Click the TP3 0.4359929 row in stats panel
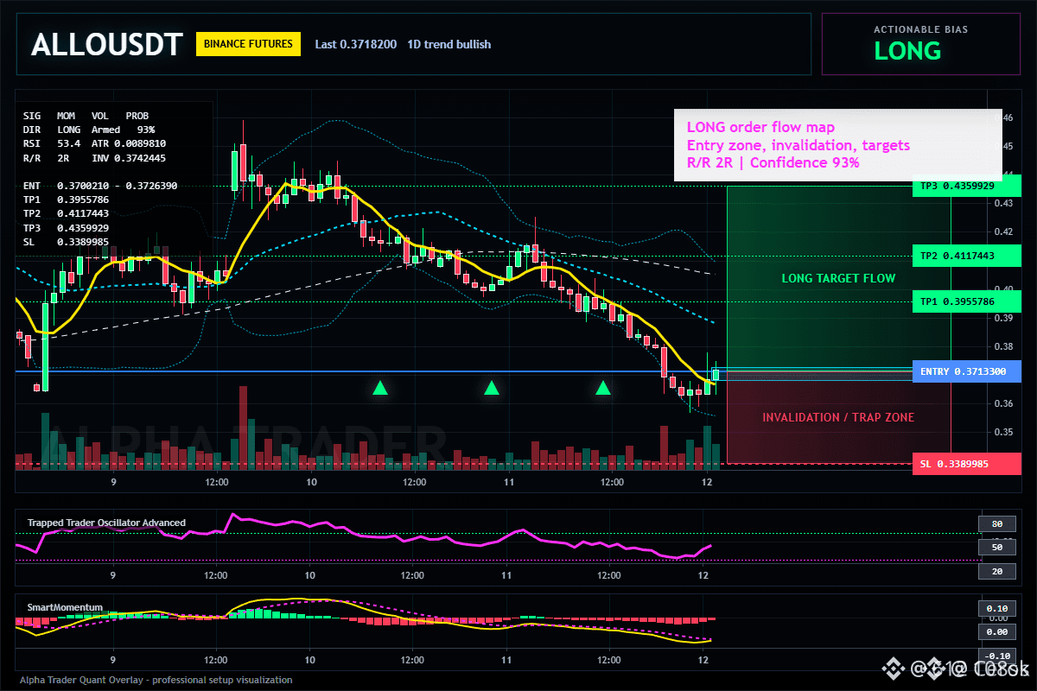 66,228
